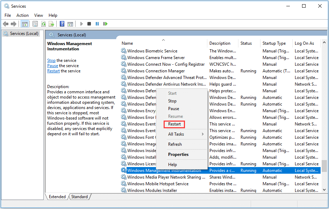Click the Stop the service link
This screenshot has height=209, width=329.
point(51,60)
